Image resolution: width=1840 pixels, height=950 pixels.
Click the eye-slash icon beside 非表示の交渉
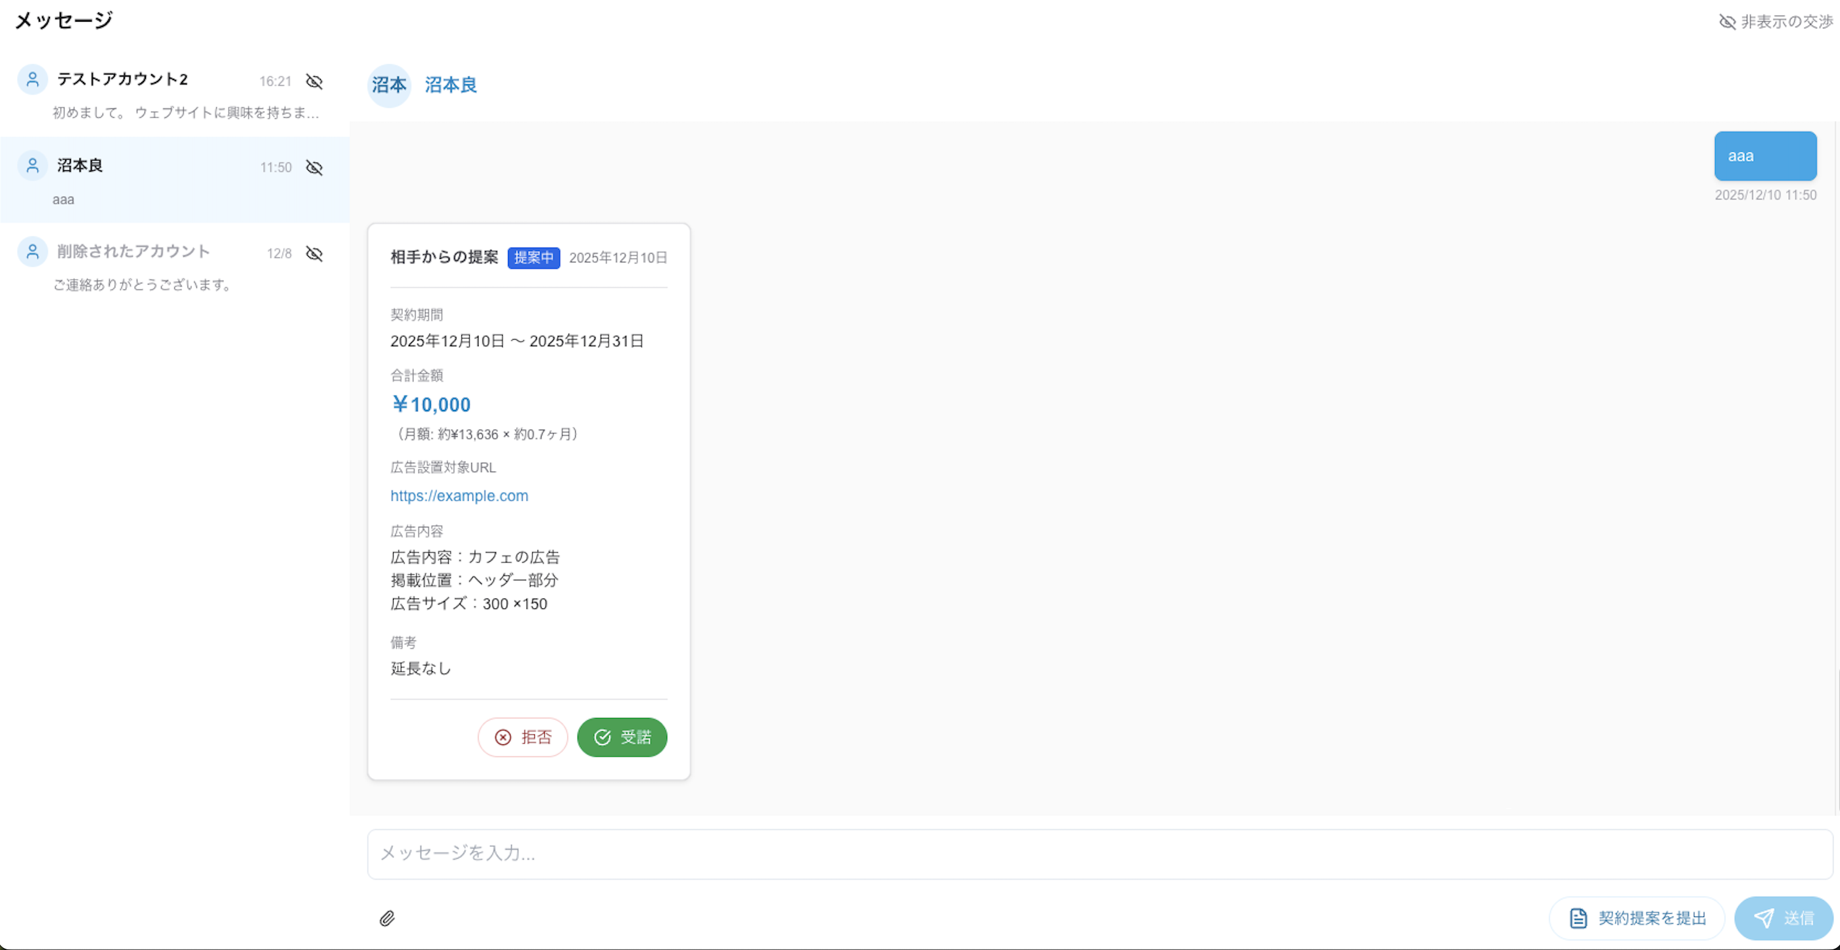1728,22
